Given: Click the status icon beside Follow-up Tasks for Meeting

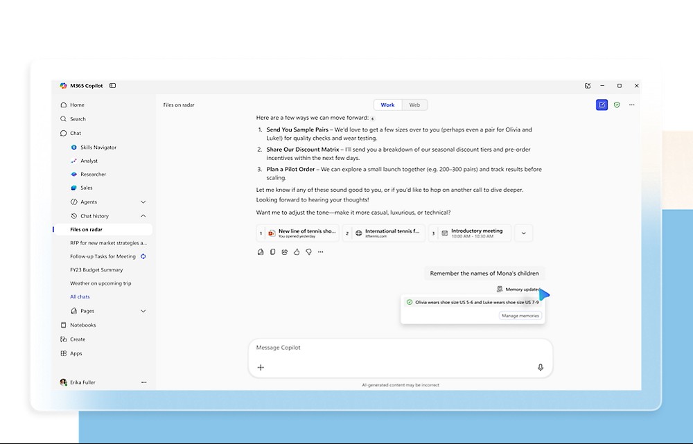Looking at the screenshot, I should 143,256.
